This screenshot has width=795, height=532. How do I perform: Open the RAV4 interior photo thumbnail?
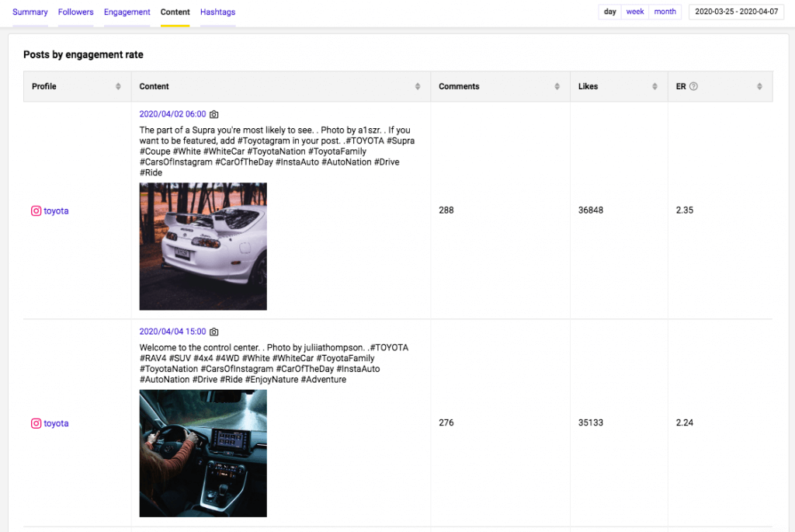(x=203, y=454)
